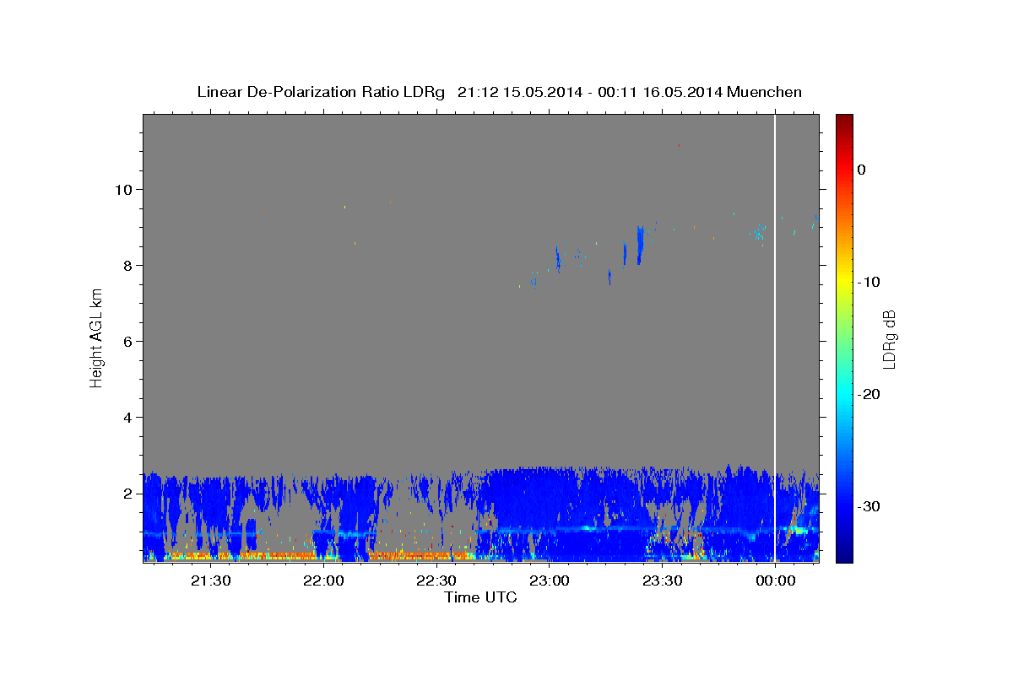1013x675 pixels.
Task: Click the colorbar value '-30'
Action: click(869, 506)
